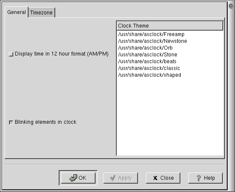Choose the Newstone theme entry
Image resolution: width=235 pixels, height=192 pixels.
(170, 41)
